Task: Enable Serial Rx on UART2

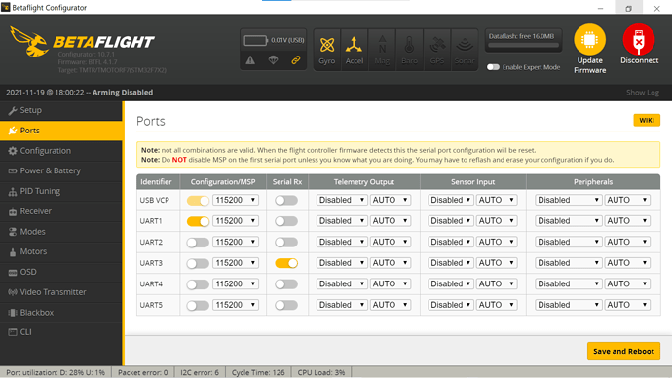Action: (286, 243)
